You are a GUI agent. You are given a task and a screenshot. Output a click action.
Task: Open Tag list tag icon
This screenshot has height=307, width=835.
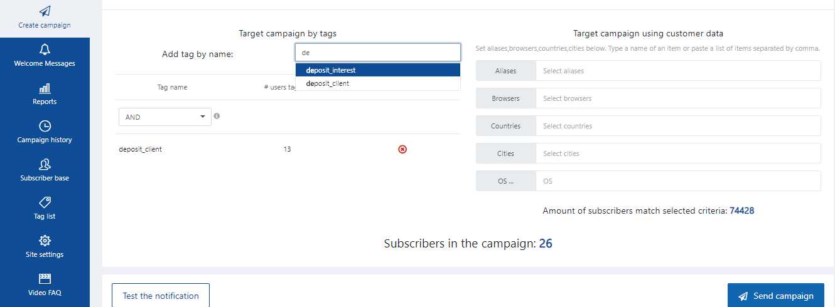[x=45, y=202]
